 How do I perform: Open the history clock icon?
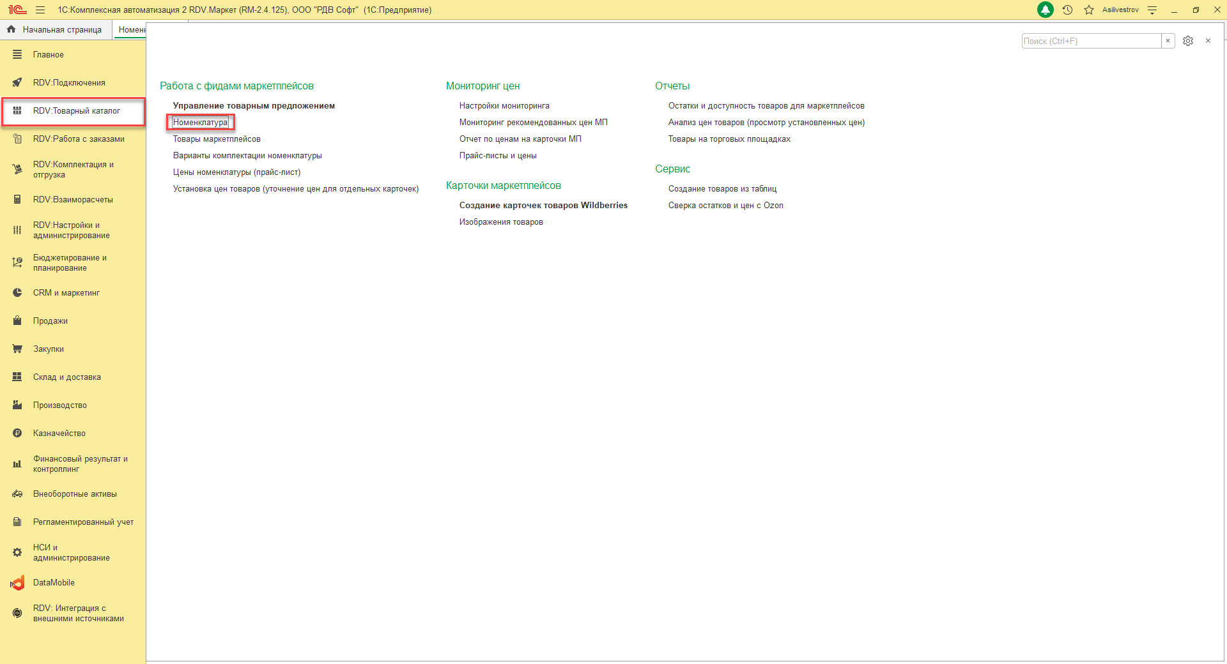(1067, 10)
